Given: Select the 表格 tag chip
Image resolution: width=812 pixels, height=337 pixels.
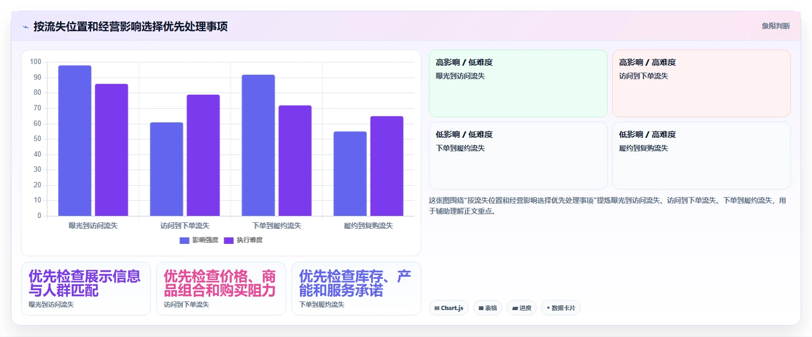Looking at the screenshot, I should 488,308.
